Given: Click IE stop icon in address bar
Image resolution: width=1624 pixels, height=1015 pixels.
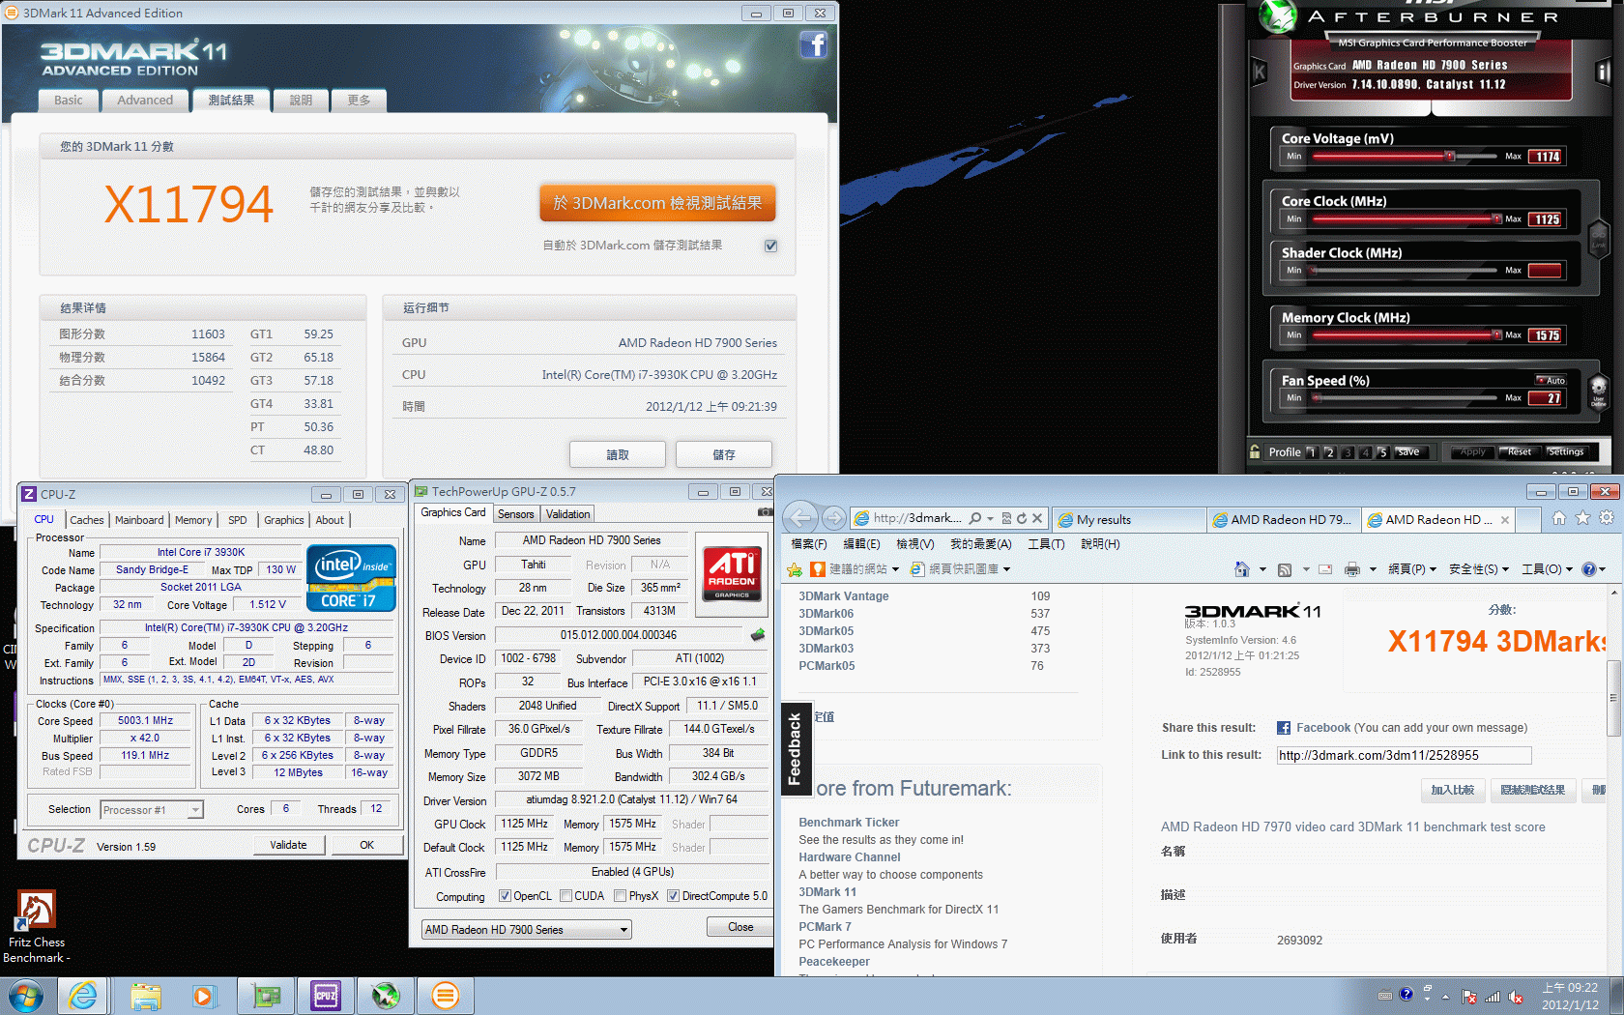Looking at the screenshot, I should (x=1037, y=518).
